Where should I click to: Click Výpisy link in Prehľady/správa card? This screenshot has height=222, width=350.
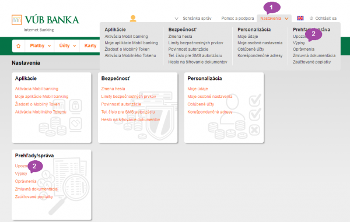[21, 174]
